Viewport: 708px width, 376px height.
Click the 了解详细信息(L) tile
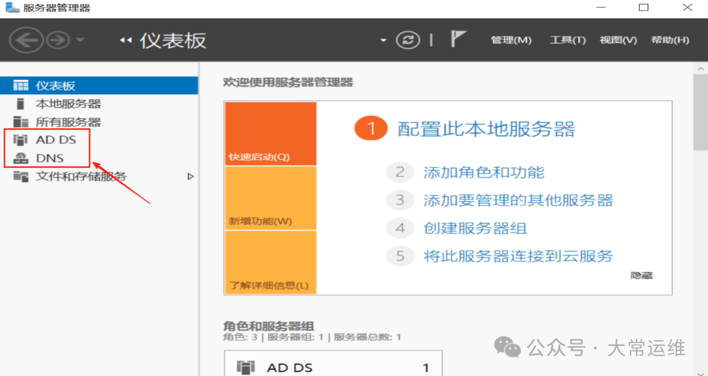point(271,262)
